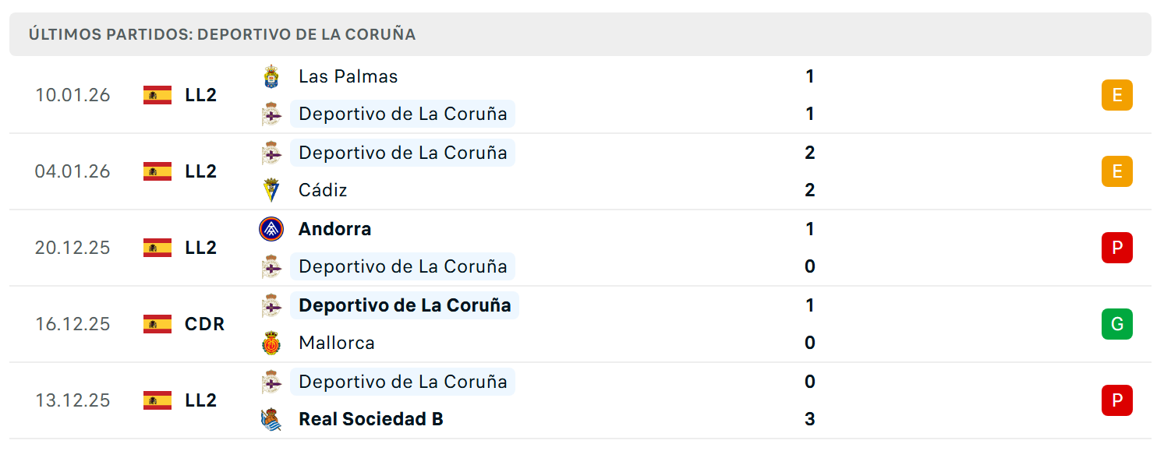Open the bold Andorra team name
The width and height of the screenshot is (1164, 451).
tap(334, 229)
